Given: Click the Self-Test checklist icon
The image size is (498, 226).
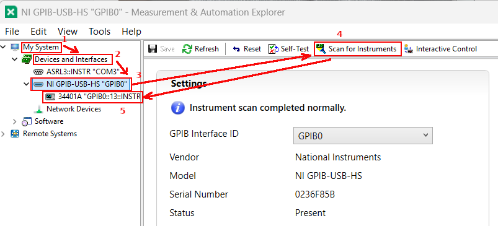Looking at the screenshot, I should click(x=273, y=49).
